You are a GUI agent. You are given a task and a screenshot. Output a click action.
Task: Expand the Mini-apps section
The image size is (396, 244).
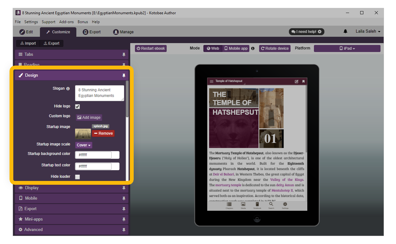point(72,219)
